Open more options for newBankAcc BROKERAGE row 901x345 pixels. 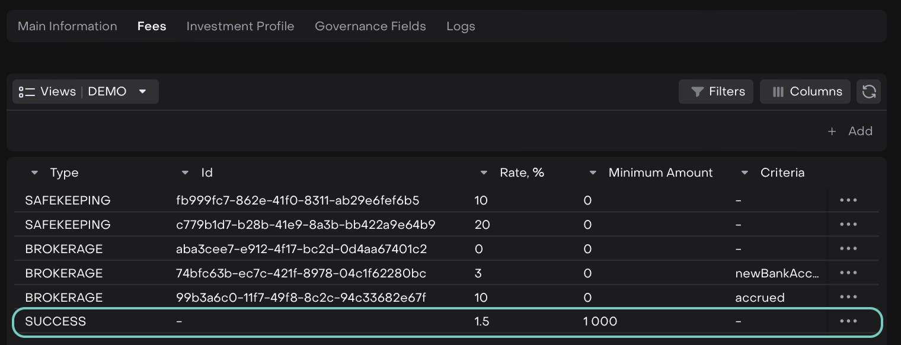[x=848, y=273]
